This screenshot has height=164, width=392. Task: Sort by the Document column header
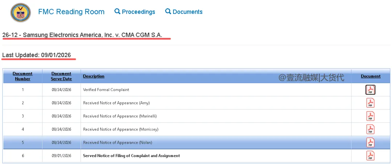coord(371,76)
